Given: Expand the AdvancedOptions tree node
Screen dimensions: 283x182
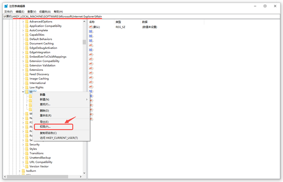Looking at the screenshot, I should tap(23, 22).
